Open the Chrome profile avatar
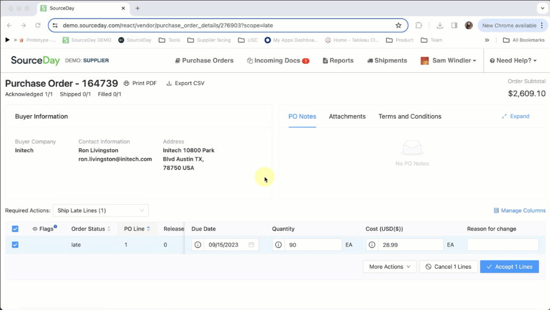This screenshot has width=550, height=310. coord(469,25)
